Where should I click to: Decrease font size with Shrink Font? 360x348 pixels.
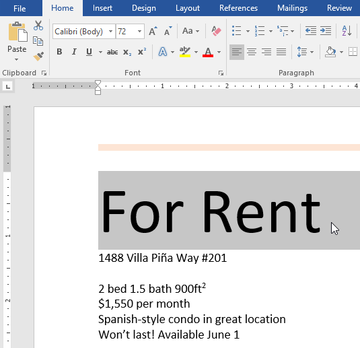coord(168,31)
